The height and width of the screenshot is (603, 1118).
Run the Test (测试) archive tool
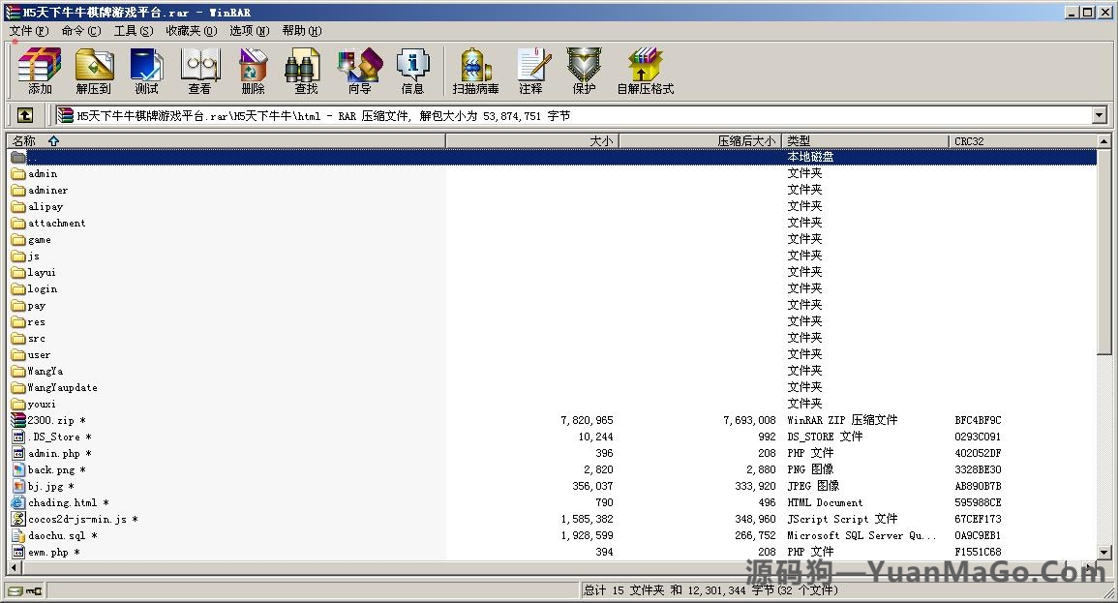point(146,71)
